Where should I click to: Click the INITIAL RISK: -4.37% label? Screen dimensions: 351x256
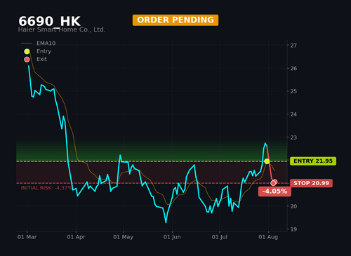pos(46,188)
